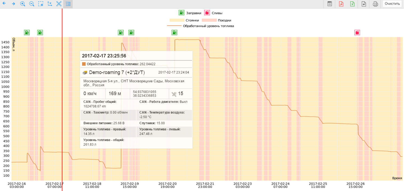Export the chart to Excel
The width and height of the screenshot is (404, 191).
point(352,4)
